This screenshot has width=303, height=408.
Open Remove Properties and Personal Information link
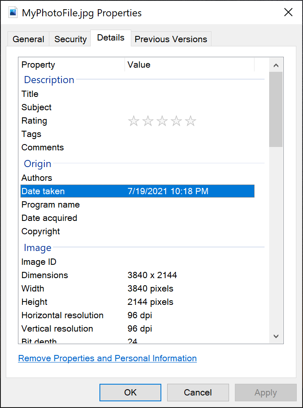point(107,358)
